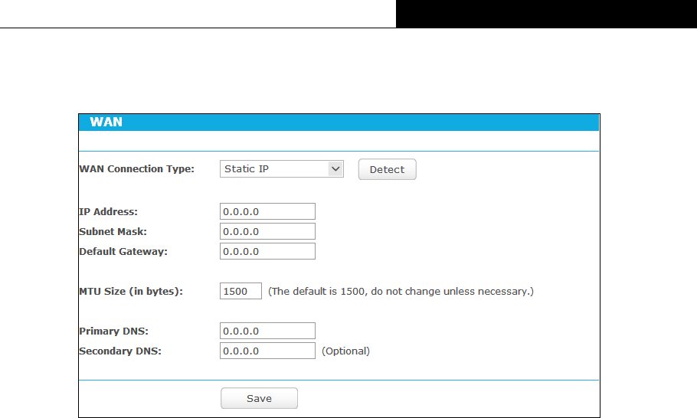
Task: Click the Detect button
Action: (x=387, y=169)
